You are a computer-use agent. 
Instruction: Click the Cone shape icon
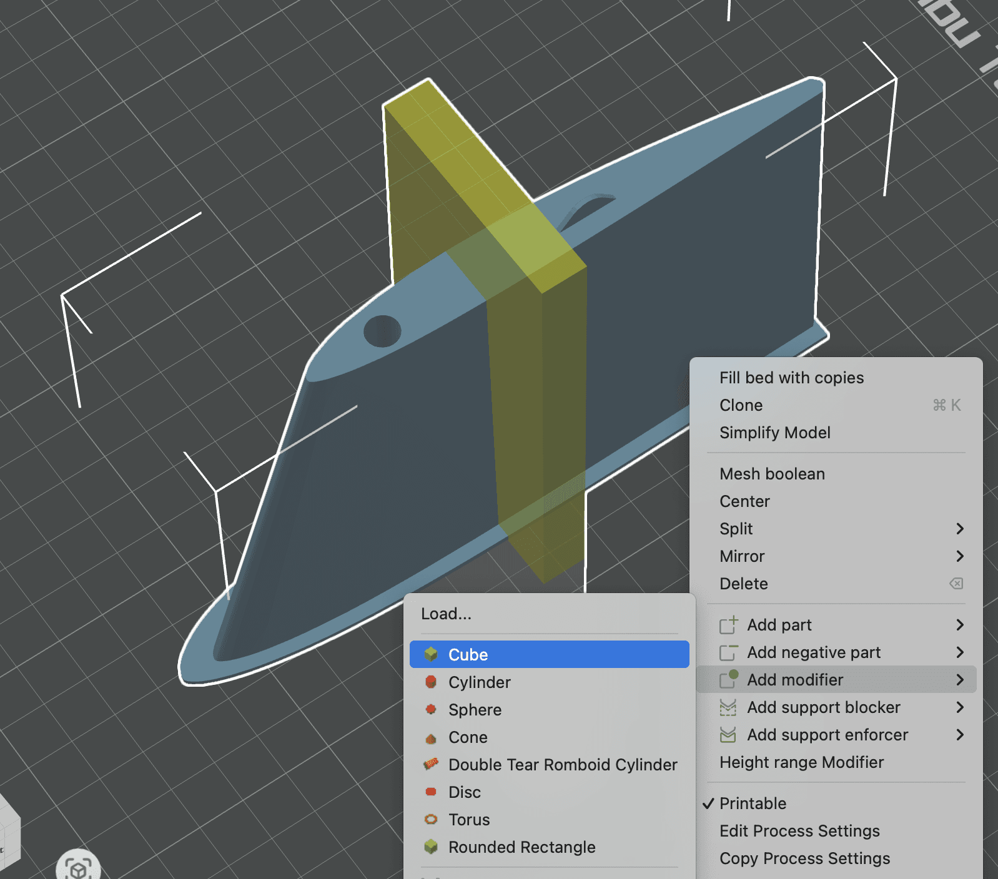[431, 739]
